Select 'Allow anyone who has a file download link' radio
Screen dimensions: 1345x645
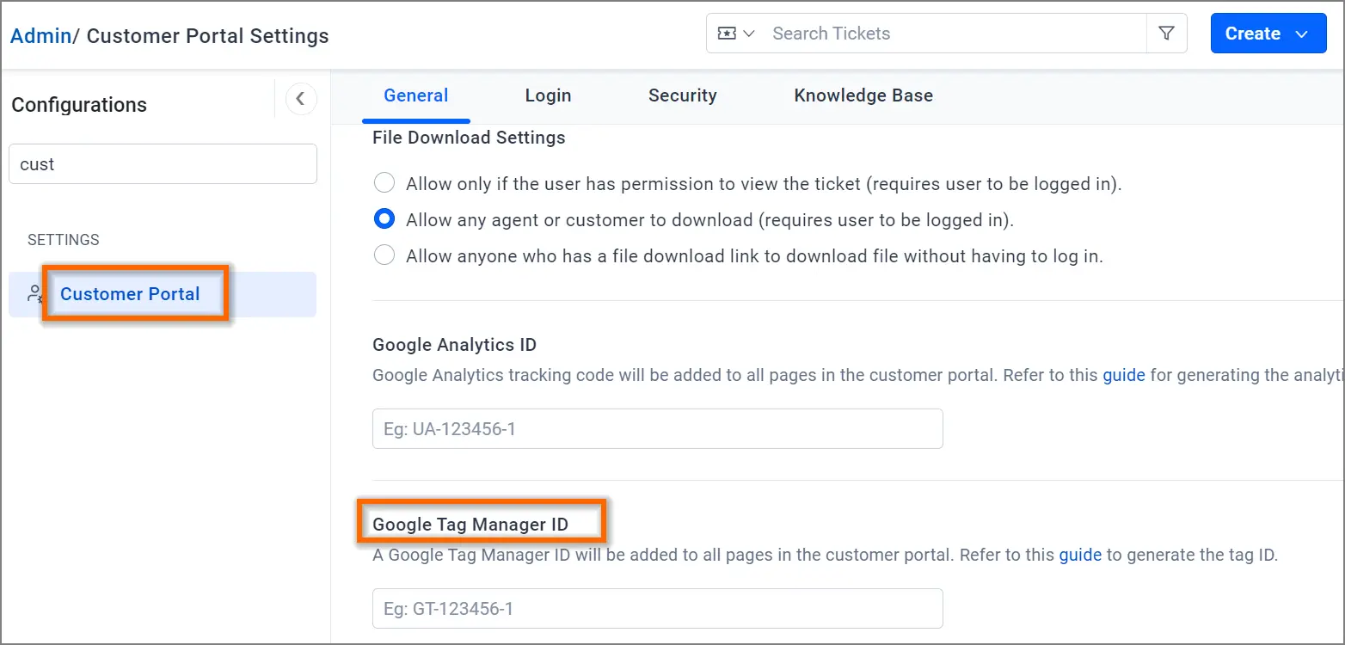pyautogui.click(x=384, y=255)
